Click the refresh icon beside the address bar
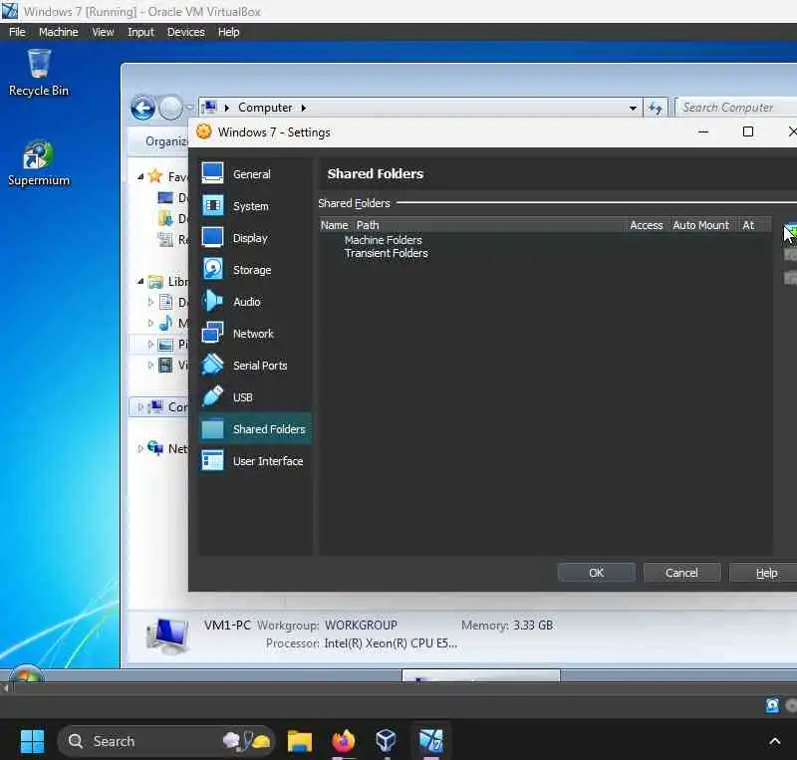Image resolution: width=797 pixels, height=760 pixels. [x=656, y=108]
